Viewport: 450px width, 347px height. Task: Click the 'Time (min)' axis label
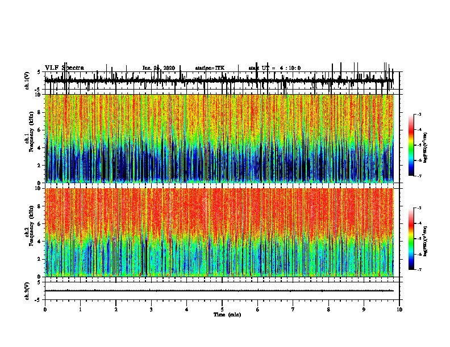227,315
